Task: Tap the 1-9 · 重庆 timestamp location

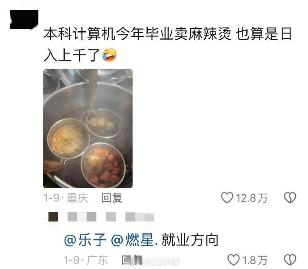Action: pyautogui.click(x=66, y=198)
